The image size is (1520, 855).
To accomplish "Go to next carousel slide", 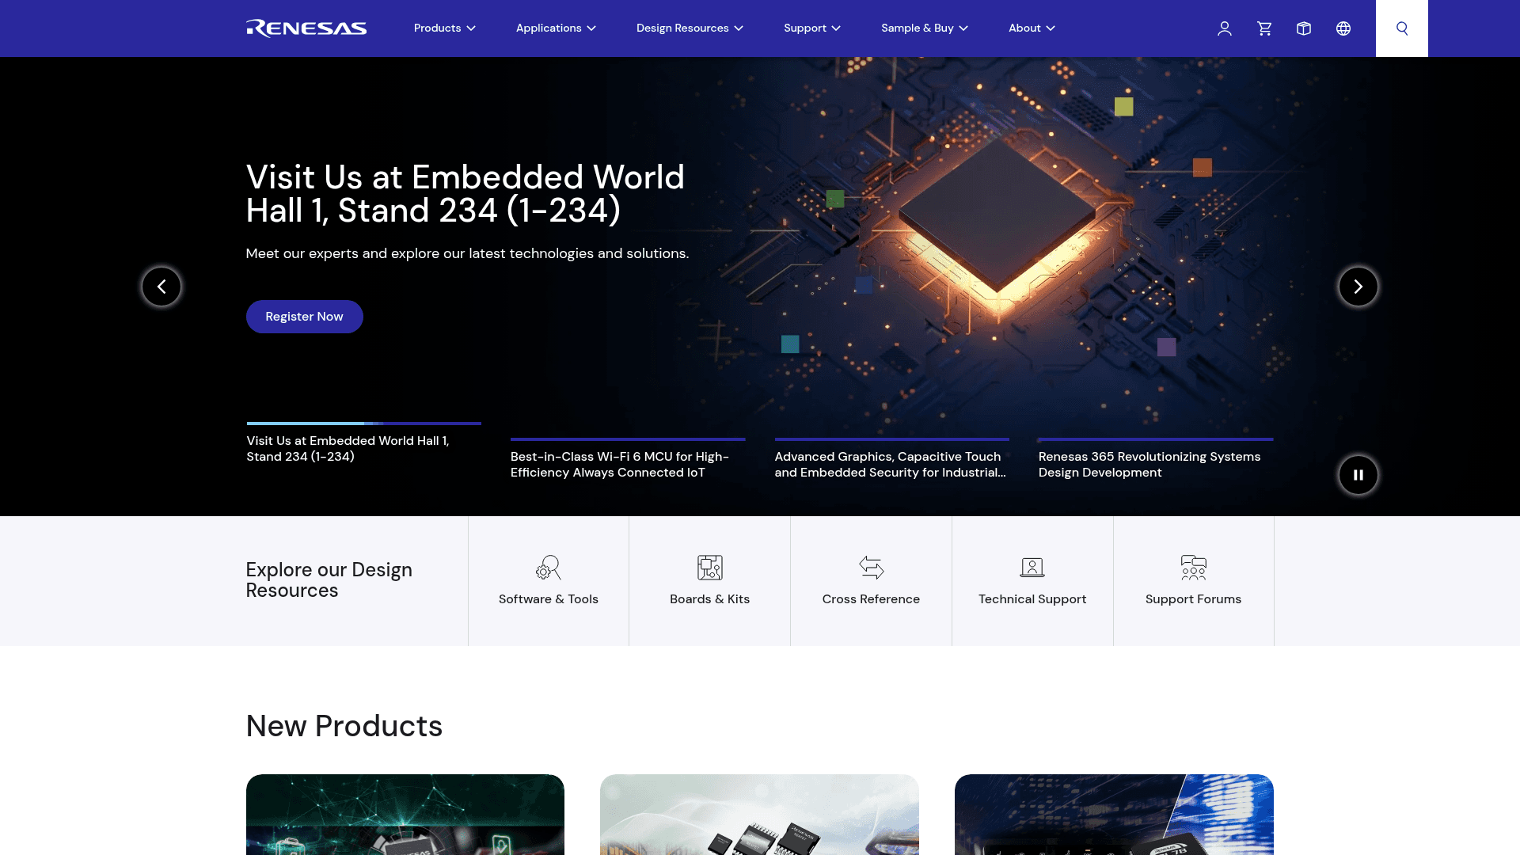I will coord(1358,287).
